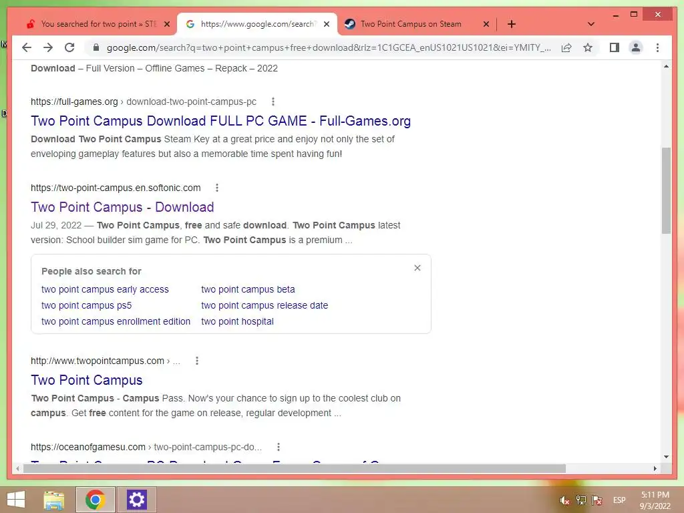Open options for softonic.com result

click(217, 188)
